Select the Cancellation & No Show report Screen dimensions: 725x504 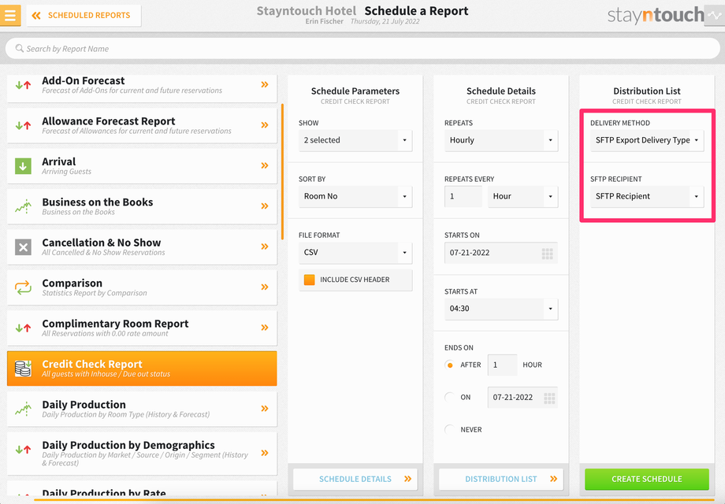pos(142,247)
